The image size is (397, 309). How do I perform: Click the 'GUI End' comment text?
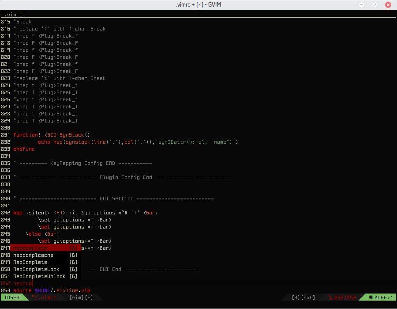pos(110,269)
